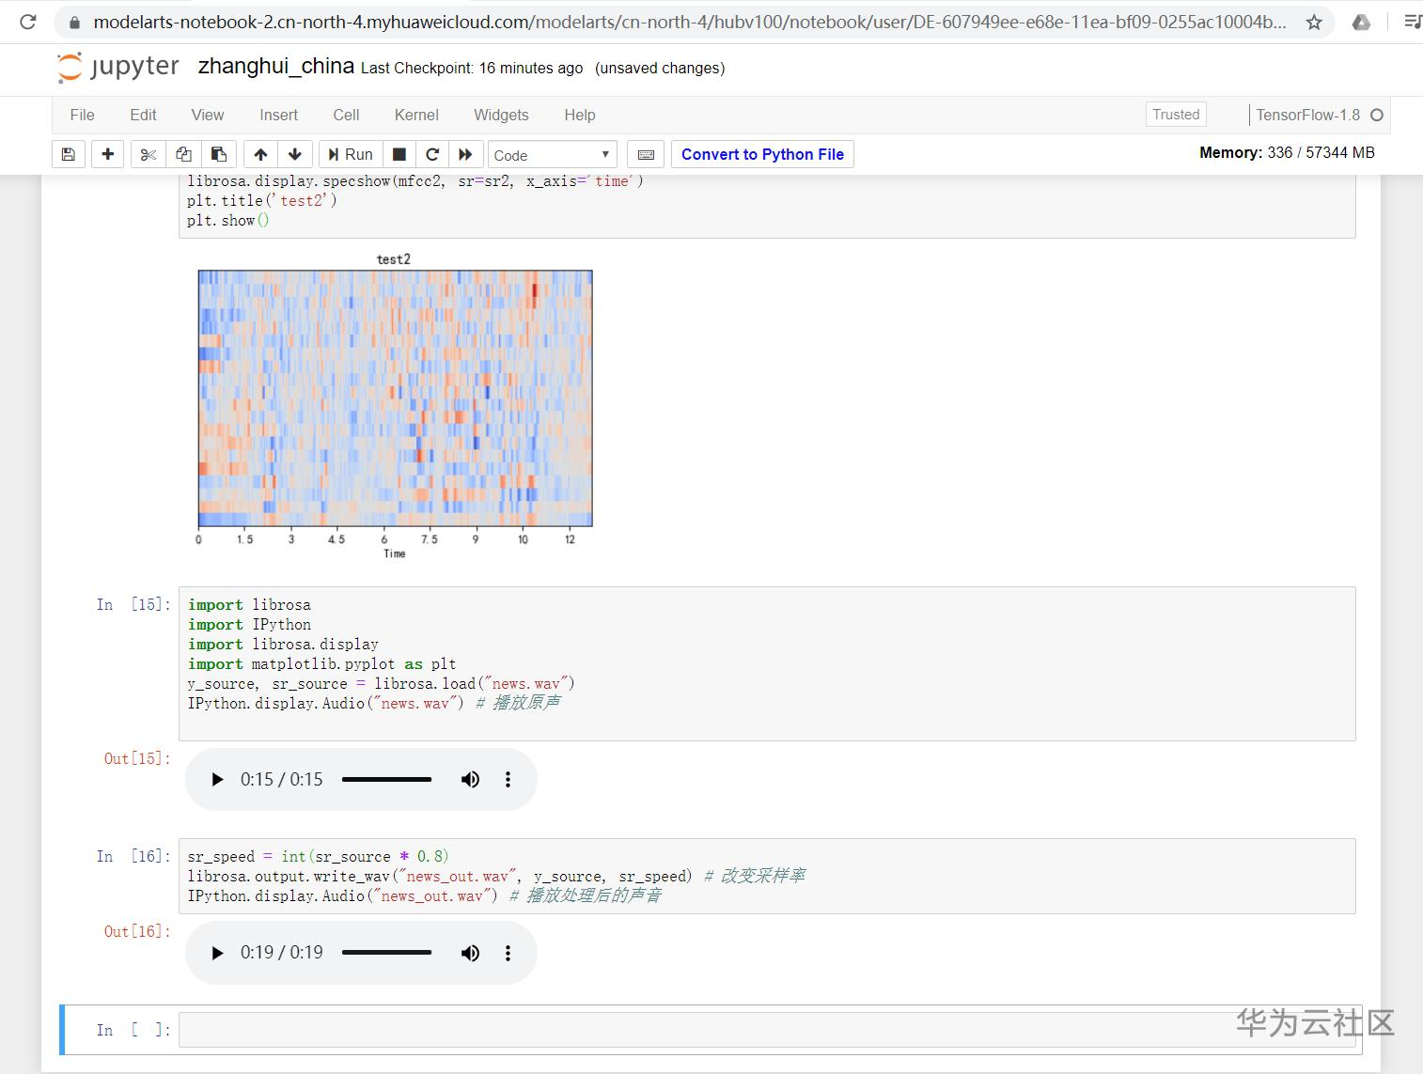The height and width of the screenshot is (1074, 1423).
Task: Open the media control playlist icon
Action: [1412, 22]
